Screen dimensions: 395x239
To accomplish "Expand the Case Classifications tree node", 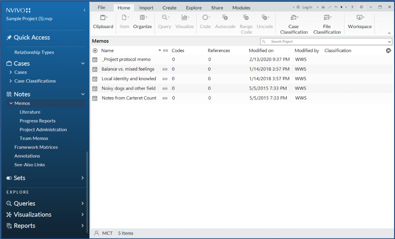I will pos(10,81).
